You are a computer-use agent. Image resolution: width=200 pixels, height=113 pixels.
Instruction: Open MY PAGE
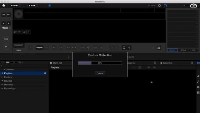151,6
